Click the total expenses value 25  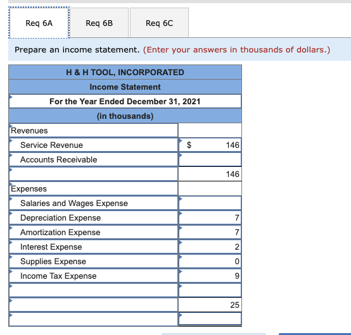click(x=210, y=305)
